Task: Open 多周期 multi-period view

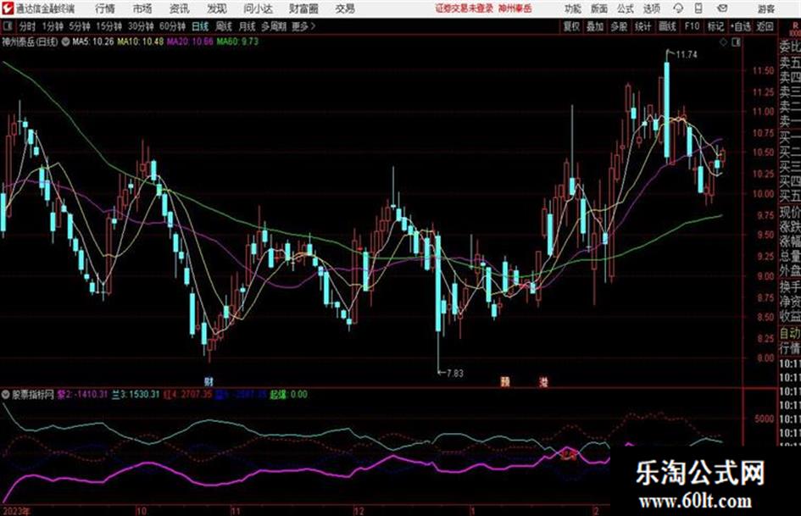Action: pyautogui.click(x=274, y=26)
